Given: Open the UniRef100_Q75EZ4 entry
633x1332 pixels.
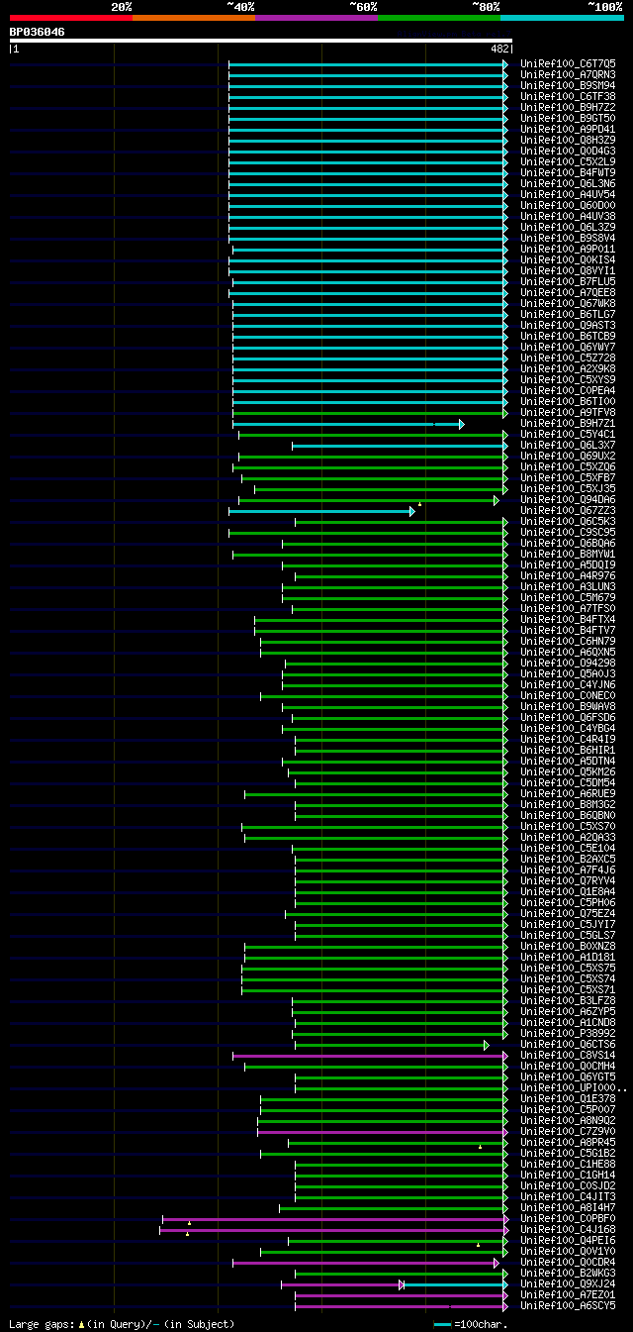Looking at the screenshot, I should (568, 913).
